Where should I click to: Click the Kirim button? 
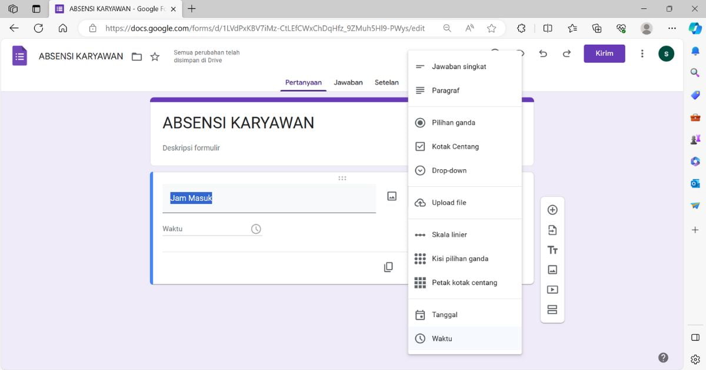pyautogui.click(x=604, y=53)
